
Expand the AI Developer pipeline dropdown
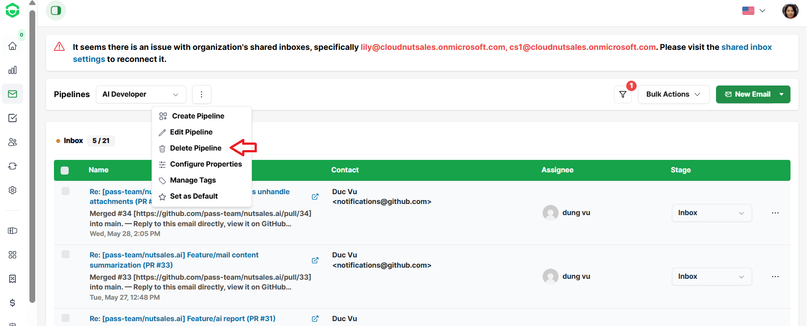tap(141, 94)
